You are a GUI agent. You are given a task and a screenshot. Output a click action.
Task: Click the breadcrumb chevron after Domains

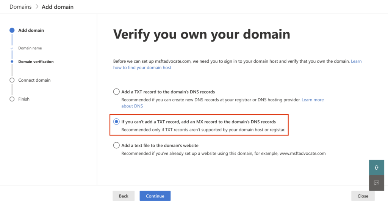click(37, 7)
